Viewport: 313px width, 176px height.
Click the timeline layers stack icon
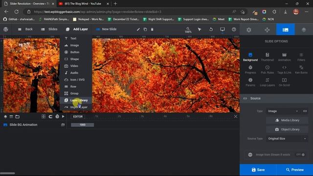click(5, 116)
